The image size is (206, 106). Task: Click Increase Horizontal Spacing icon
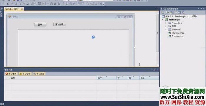[51, 4]
